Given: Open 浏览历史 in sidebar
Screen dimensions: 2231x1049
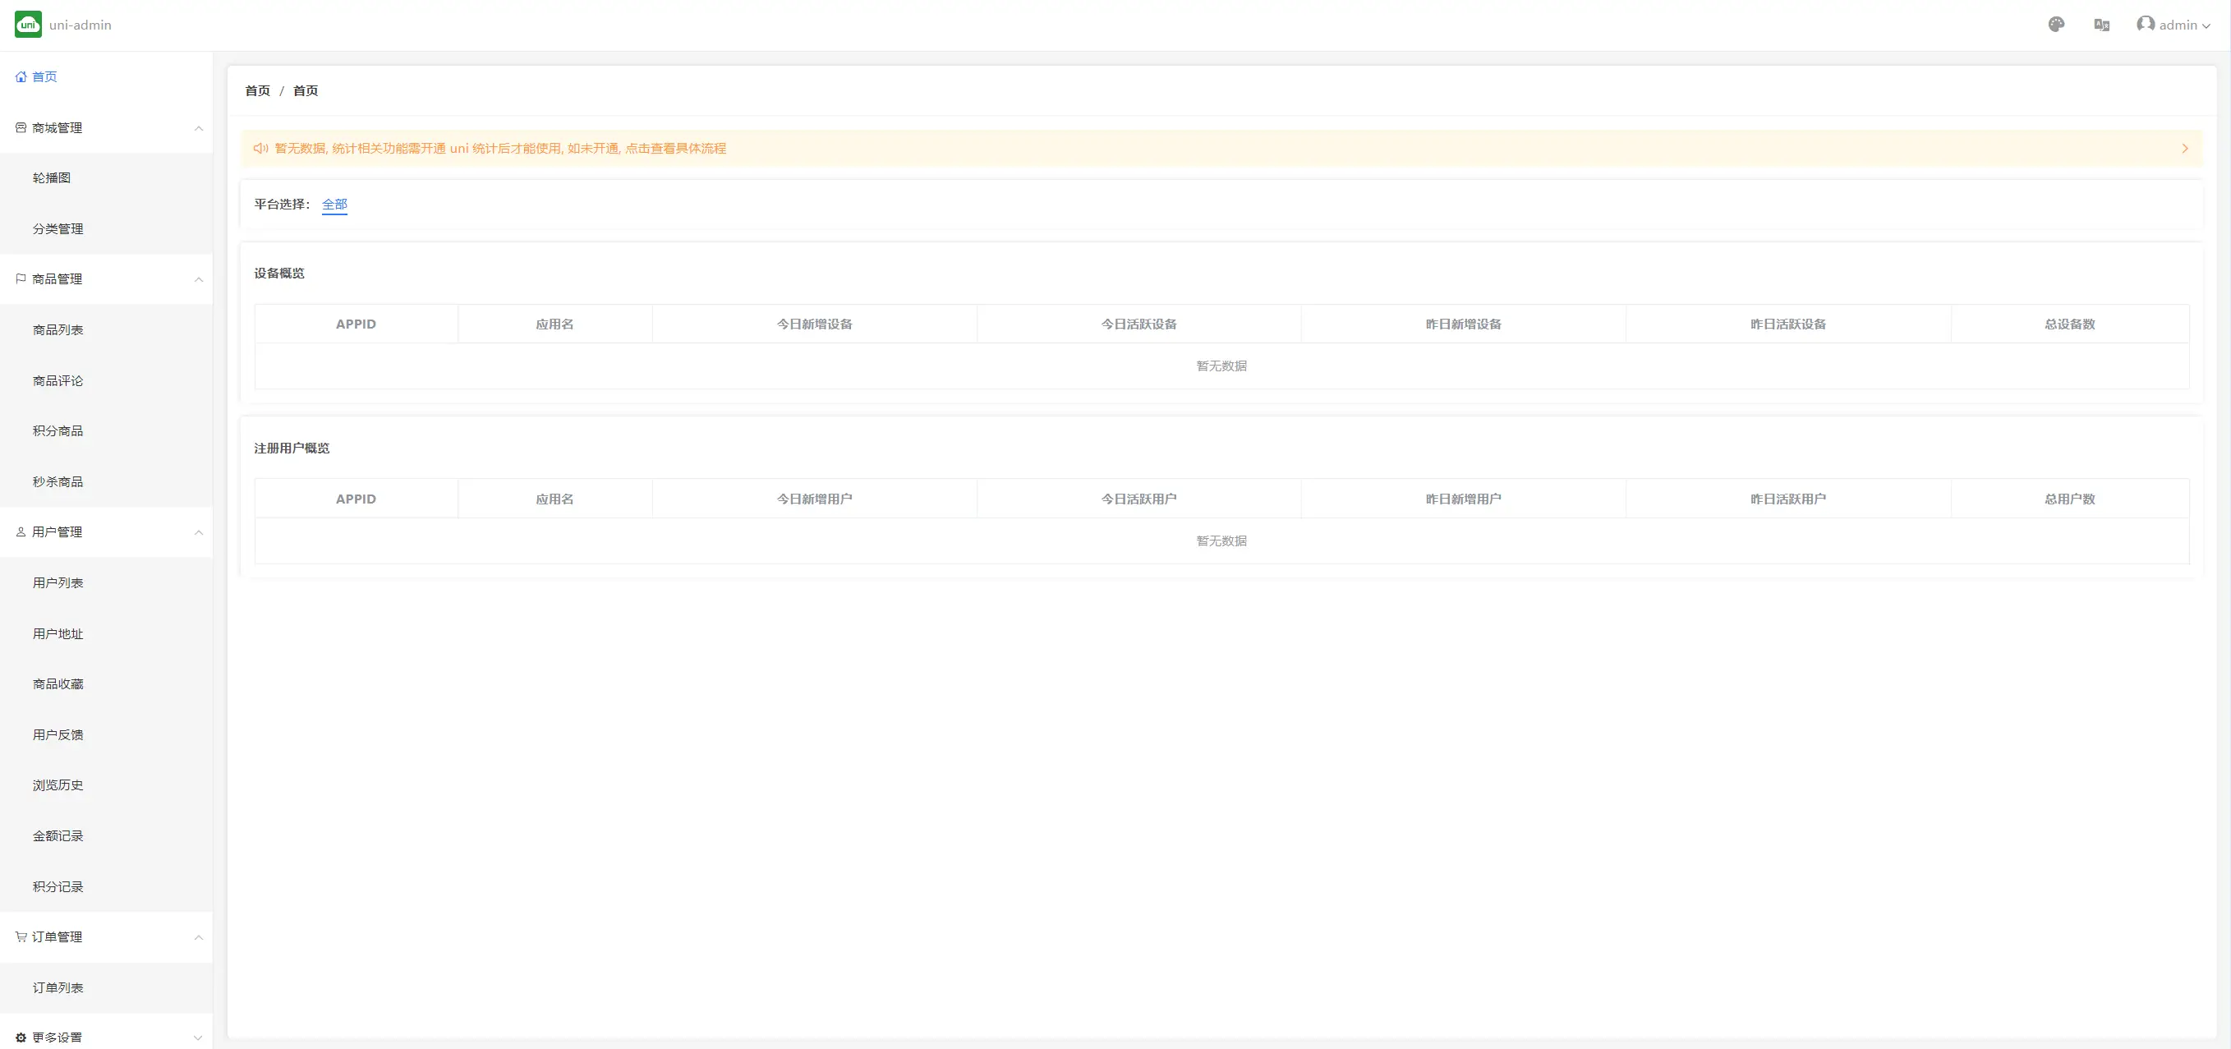Looking at the screenshot, I should point(107,784).
